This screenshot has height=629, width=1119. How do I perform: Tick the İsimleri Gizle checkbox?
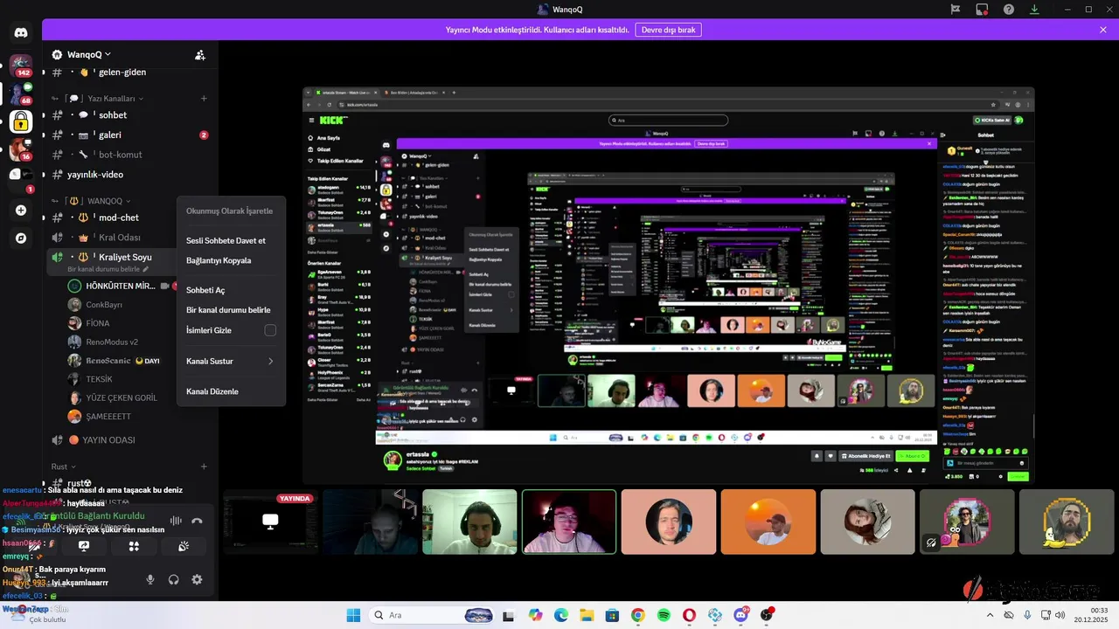tap(270, 330)
